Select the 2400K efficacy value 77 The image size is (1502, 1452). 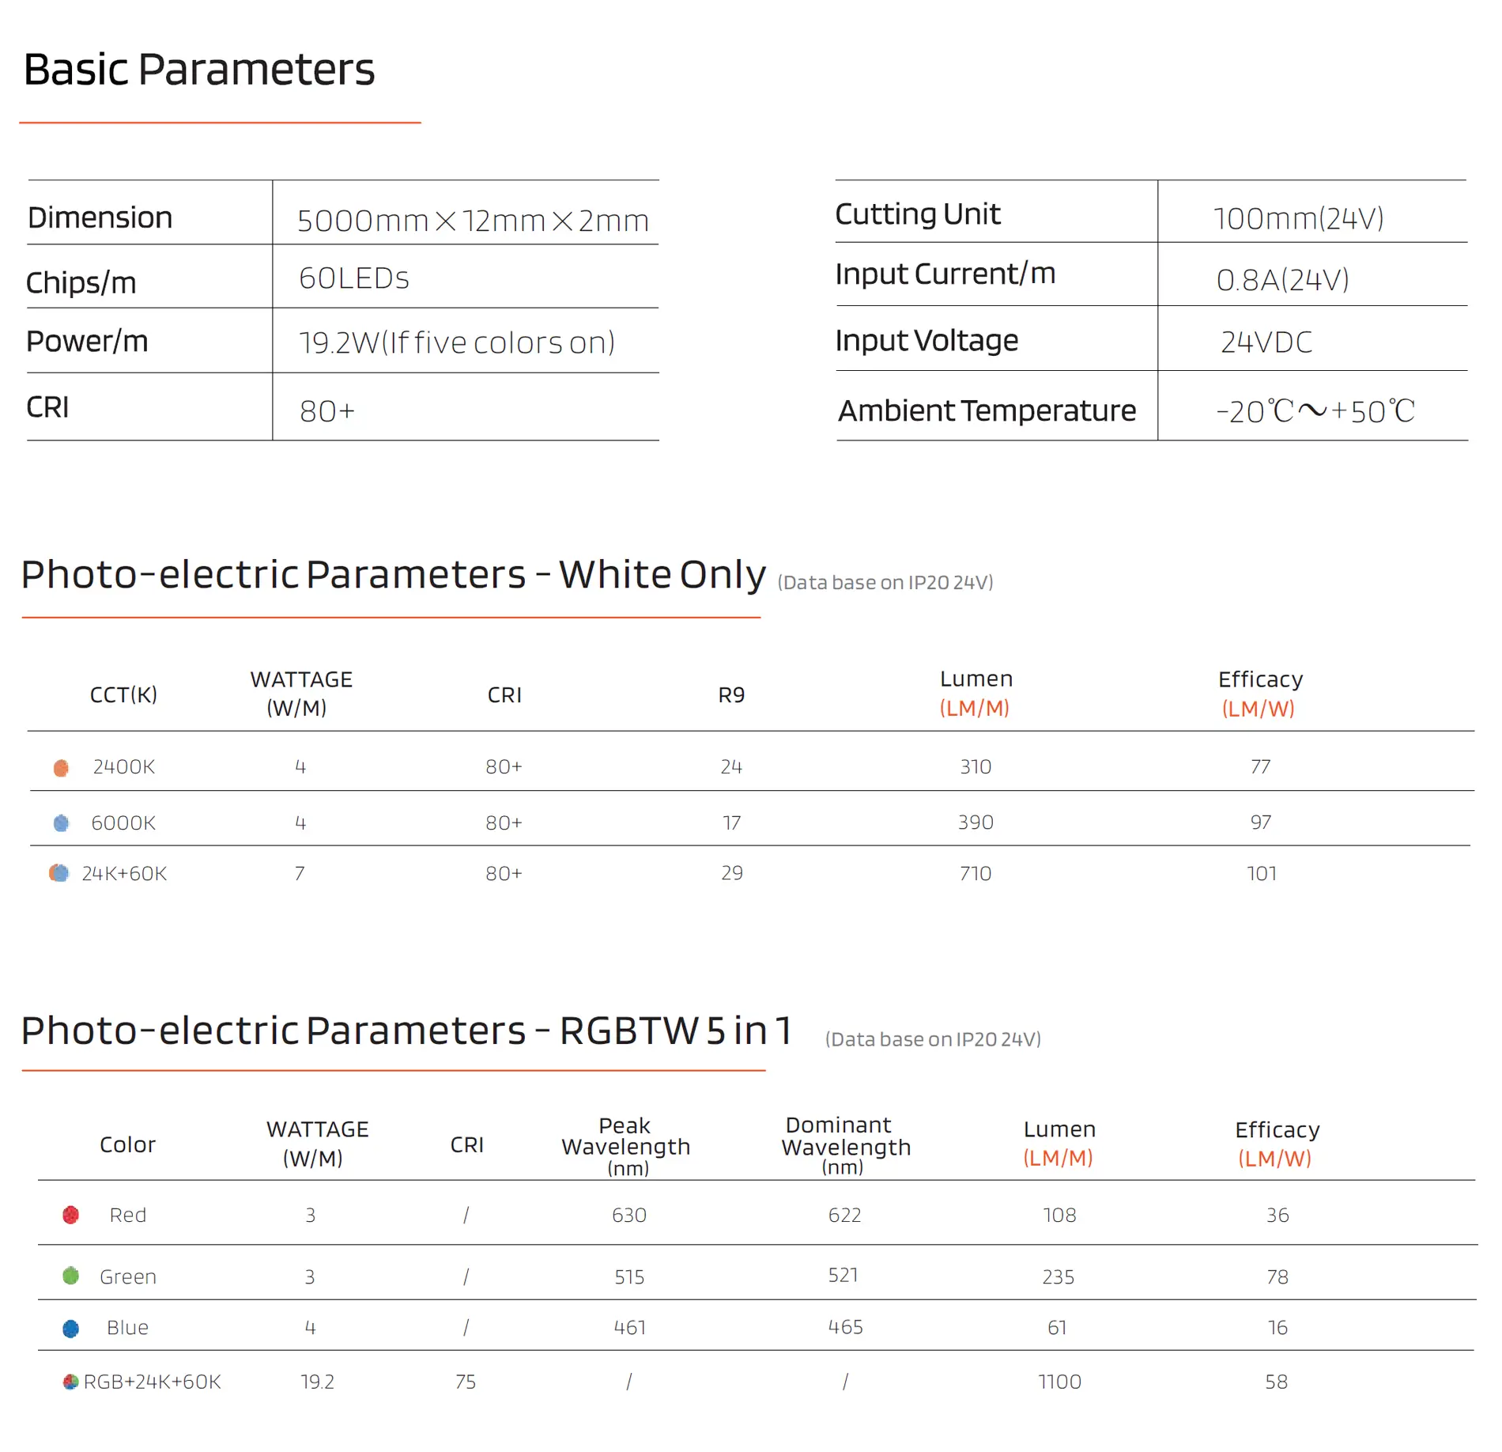pos(1261,767)
